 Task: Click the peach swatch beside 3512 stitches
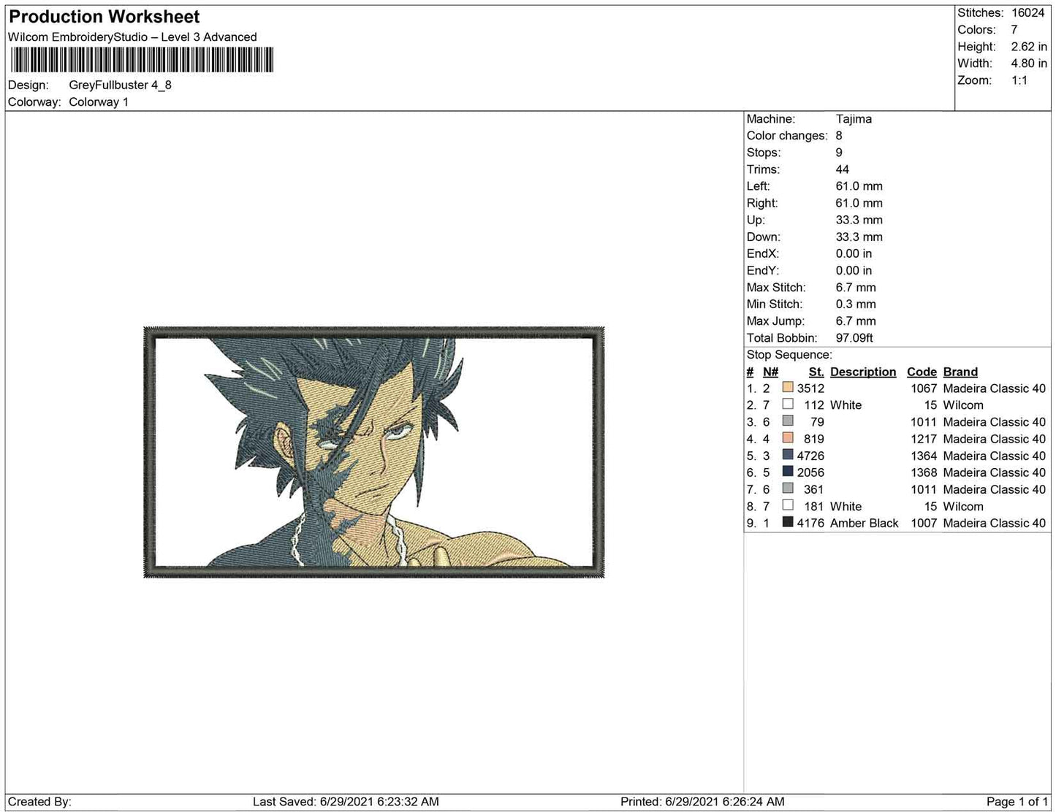coord(788,388)
